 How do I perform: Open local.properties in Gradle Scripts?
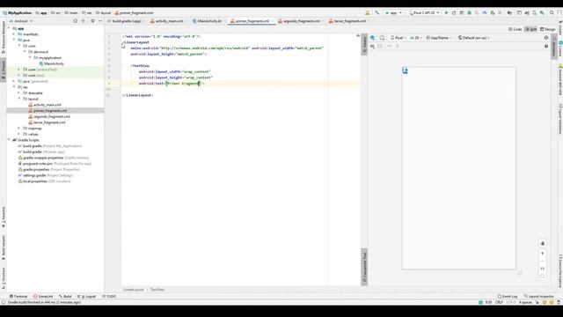35,181
